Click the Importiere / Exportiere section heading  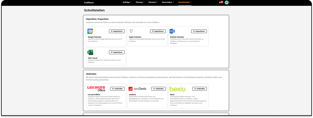[97, 19]
